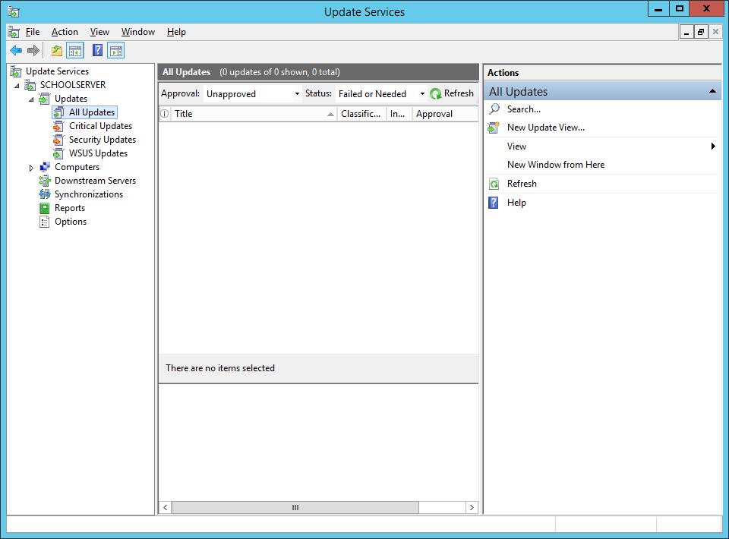The width and height of the screenshot is (729, 539).
Task: Click the WSUS Updates view icon
Action: (58, 153)
